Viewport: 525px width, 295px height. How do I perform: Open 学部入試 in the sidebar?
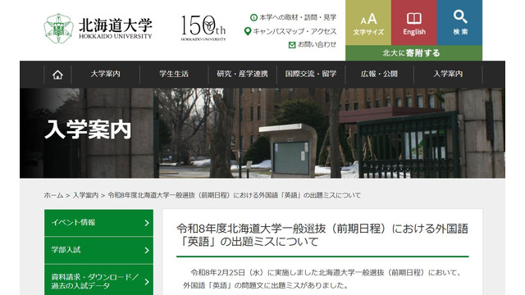(x=98, y=250)
